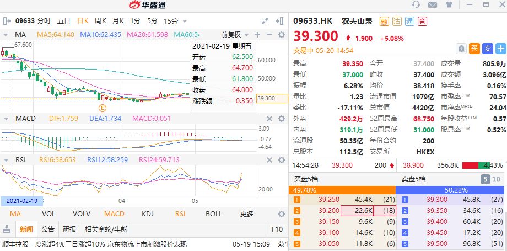Close the MACD indicator panel
This screenshot has width=507, height=251.
click(269, 119)
